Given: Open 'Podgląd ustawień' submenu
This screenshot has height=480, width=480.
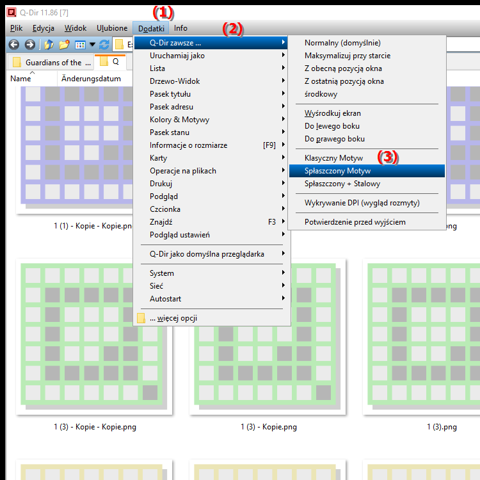Looking at the screenshot, I should [x=211, y=235].
